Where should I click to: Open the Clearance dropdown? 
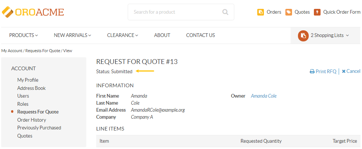tap(123, 35)
